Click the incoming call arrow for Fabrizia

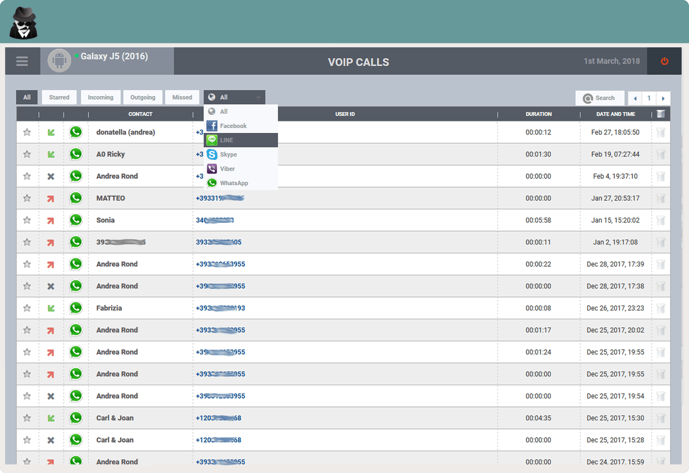point(51,308)
